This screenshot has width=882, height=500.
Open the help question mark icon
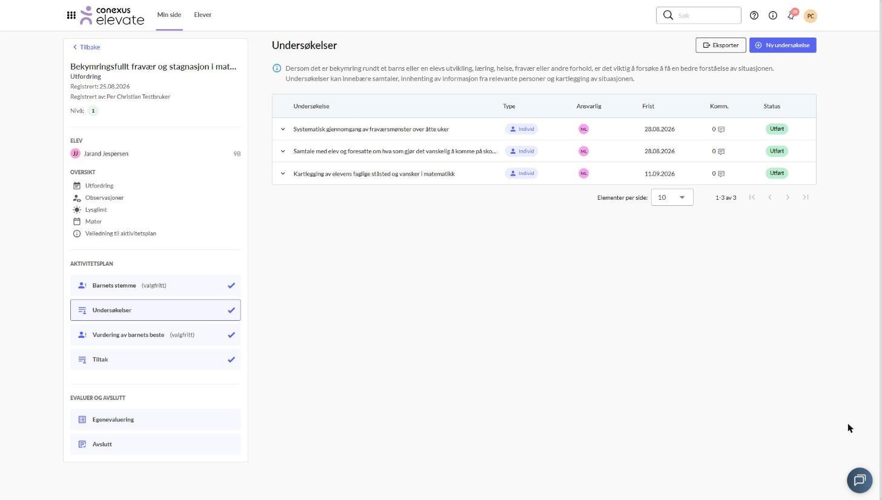[x=754, y=16]
